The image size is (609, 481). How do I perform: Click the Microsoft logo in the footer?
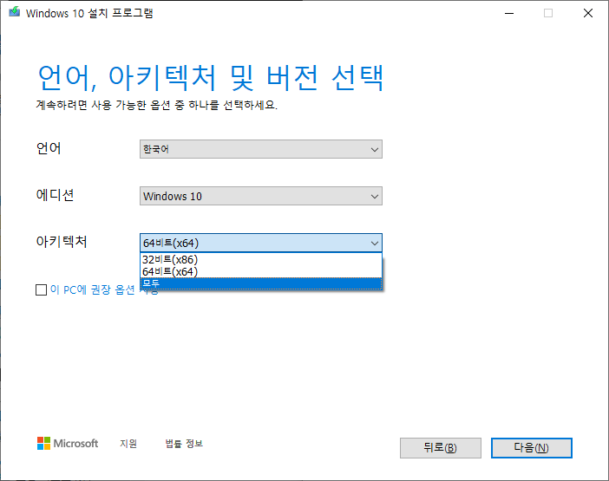[x=68, y=444]
